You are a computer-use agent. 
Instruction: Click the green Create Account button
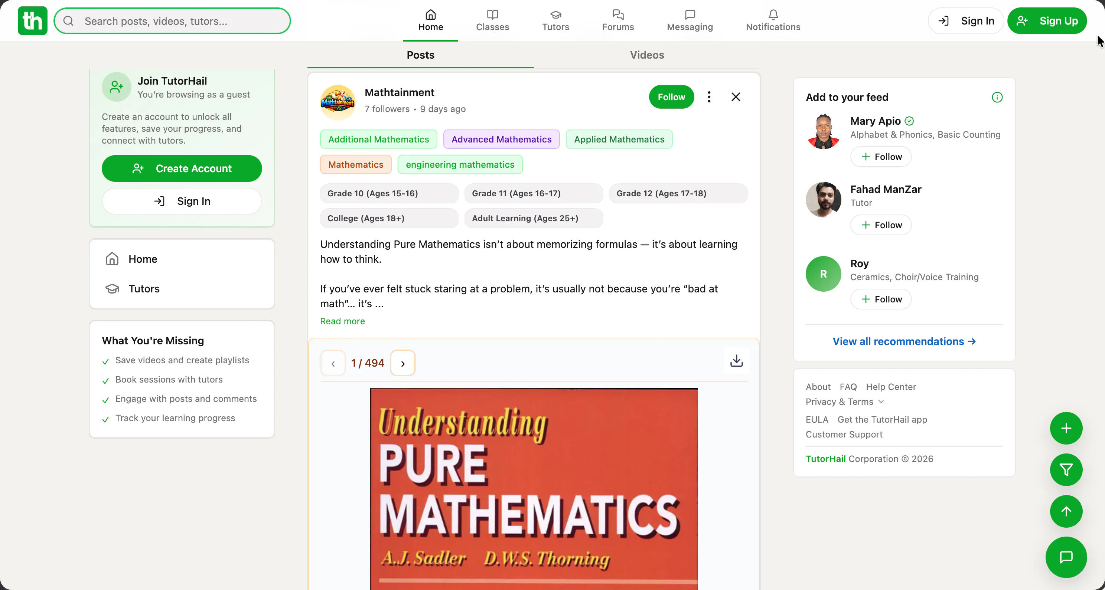point(182,168)
